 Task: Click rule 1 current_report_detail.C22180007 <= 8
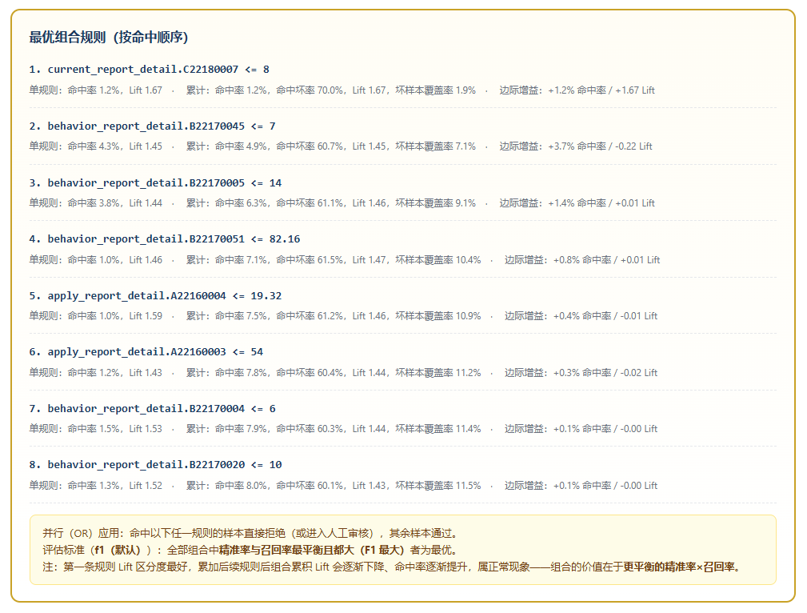pos(150,70)
